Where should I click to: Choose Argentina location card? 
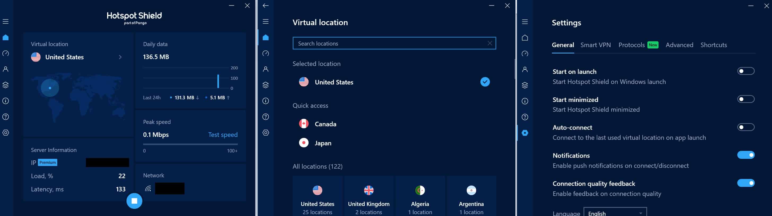click(x=471, y=196)
